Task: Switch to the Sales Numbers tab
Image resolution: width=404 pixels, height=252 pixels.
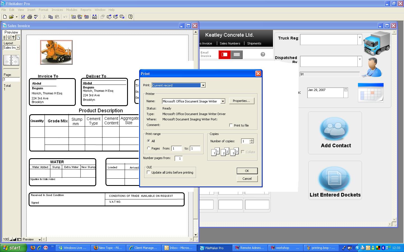Action: 230,43
